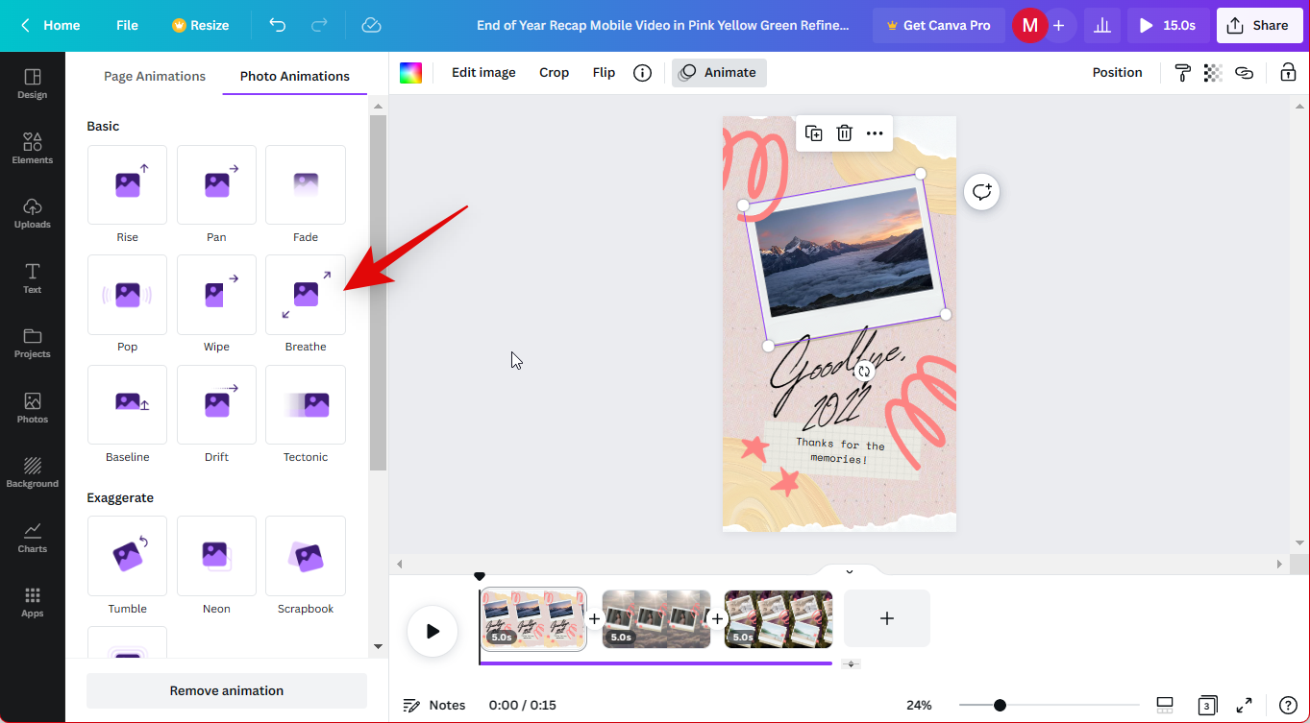Screen dimensions: 1310x723
Task: Click the rotate handle below the photo
Action: pyautogui.click(x=864, y=372)
